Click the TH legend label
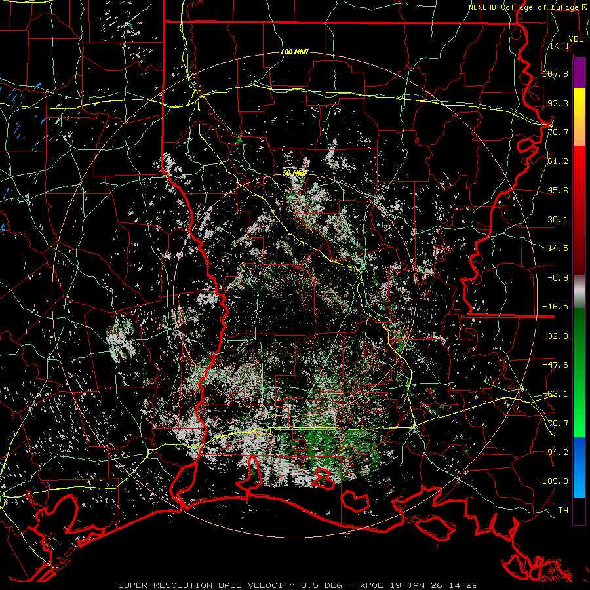The width and height of the screenshot is (590, 590). click(563, 511)
